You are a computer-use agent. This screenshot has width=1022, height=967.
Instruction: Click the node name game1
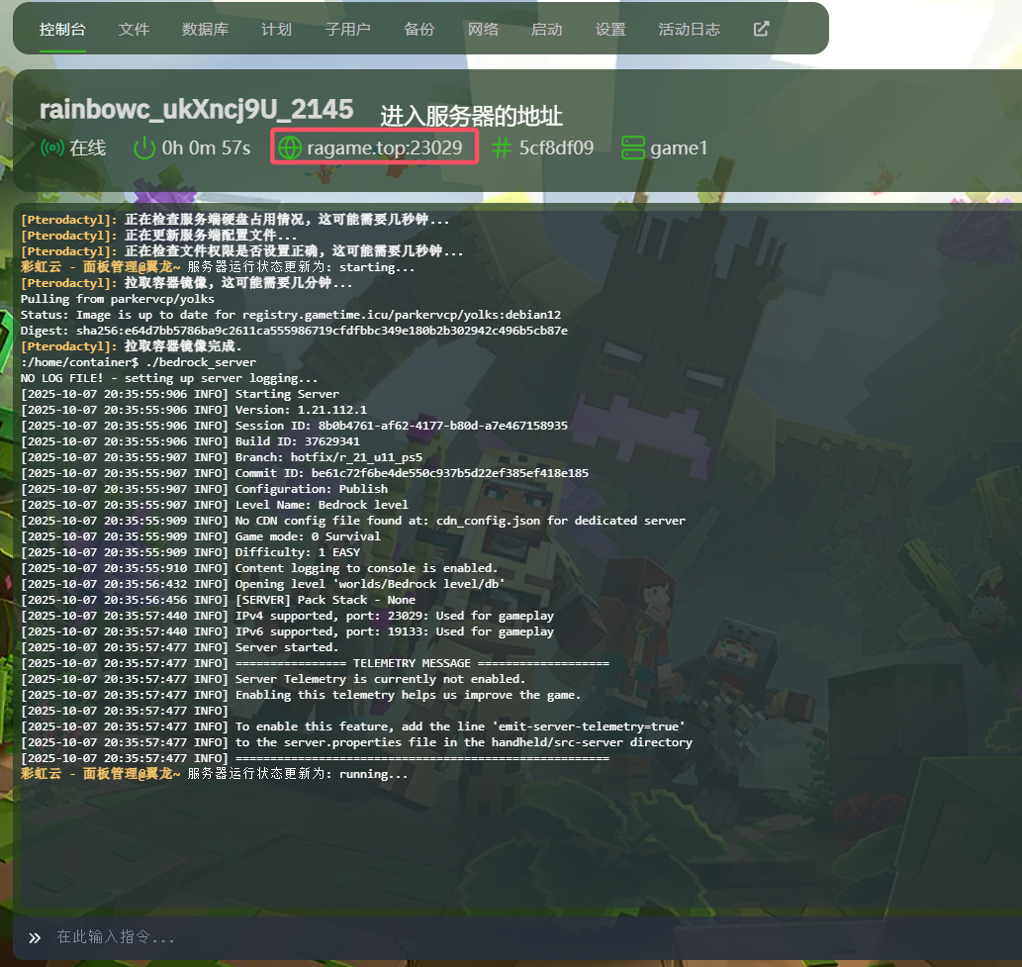tap(679, 148)
